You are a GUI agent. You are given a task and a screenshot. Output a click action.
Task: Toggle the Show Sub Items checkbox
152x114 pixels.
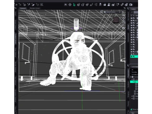[x=131, y=109]
